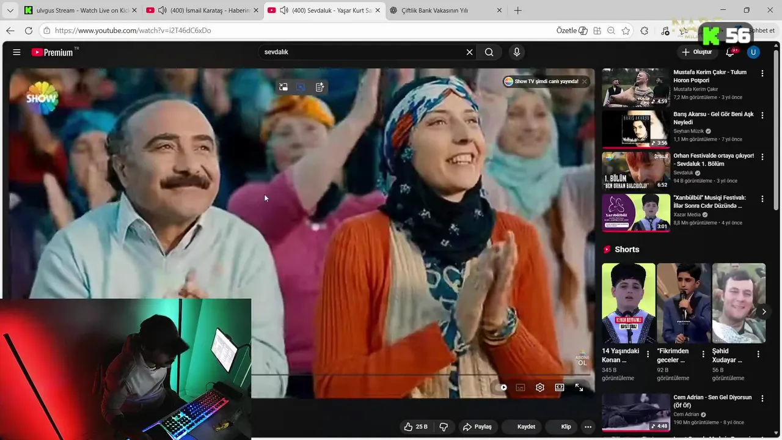This screenshot has width=782, height=440.
Task: Mute the 'İsmail Karataş' tab via speaker icon
Action: pos(162,10)
